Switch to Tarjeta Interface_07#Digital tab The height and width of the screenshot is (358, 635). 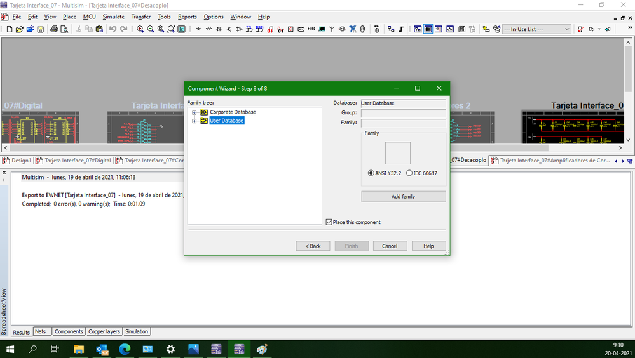coord(73,161)
